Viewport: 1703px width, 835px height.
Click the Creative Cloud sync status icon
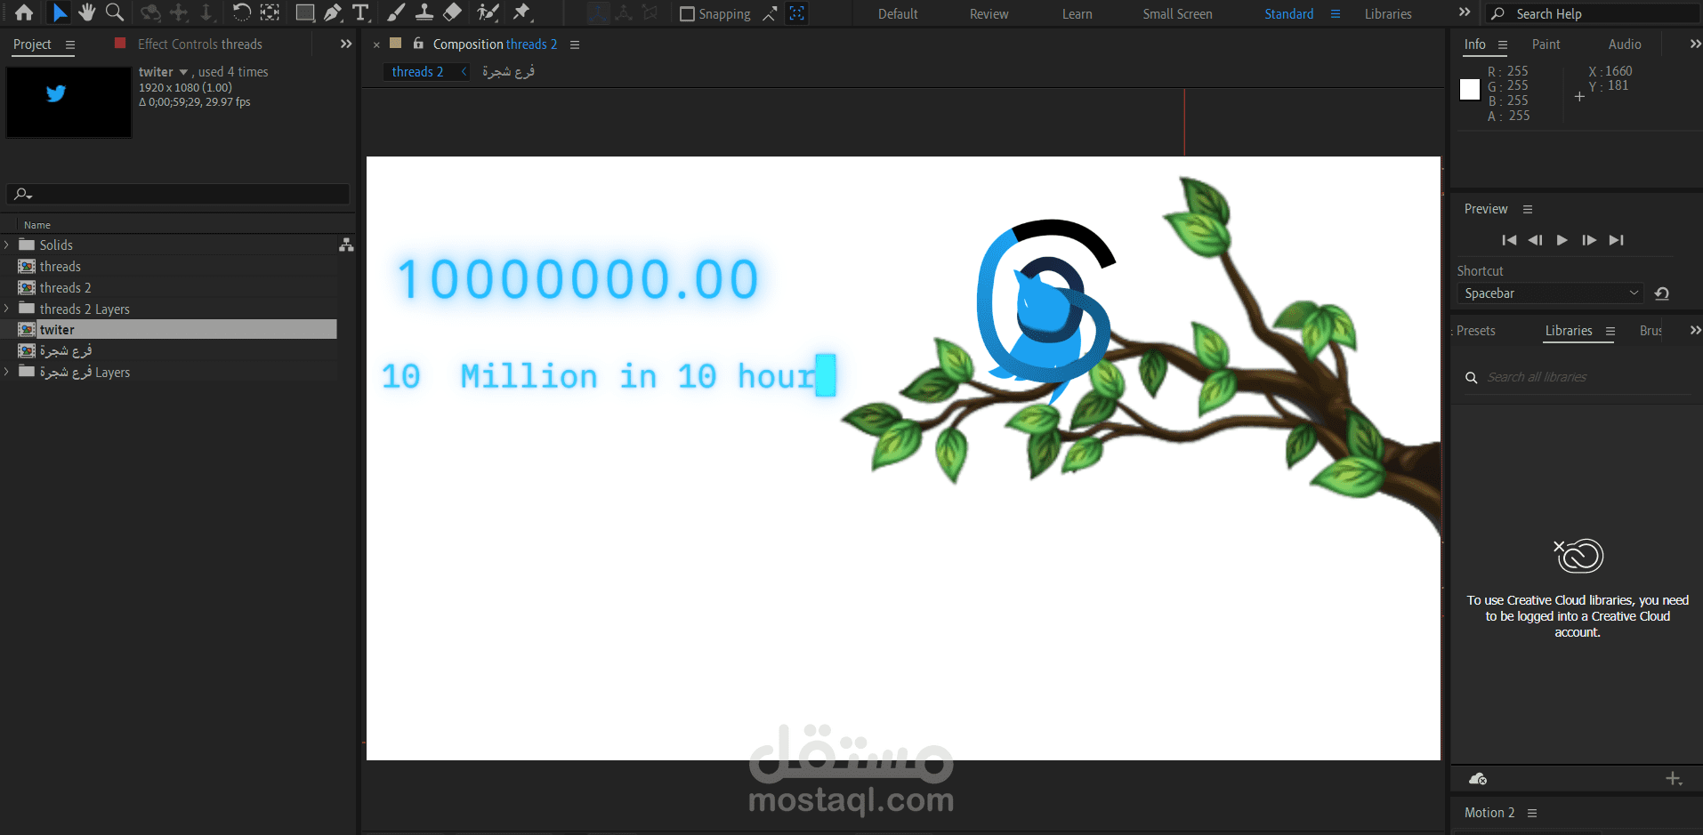point(1478,779)
